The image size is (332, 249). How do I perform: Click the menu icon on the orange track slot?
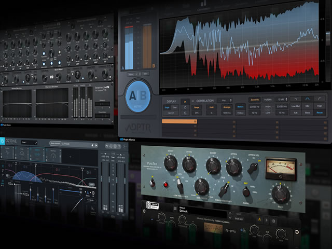(x=195, y=121)
